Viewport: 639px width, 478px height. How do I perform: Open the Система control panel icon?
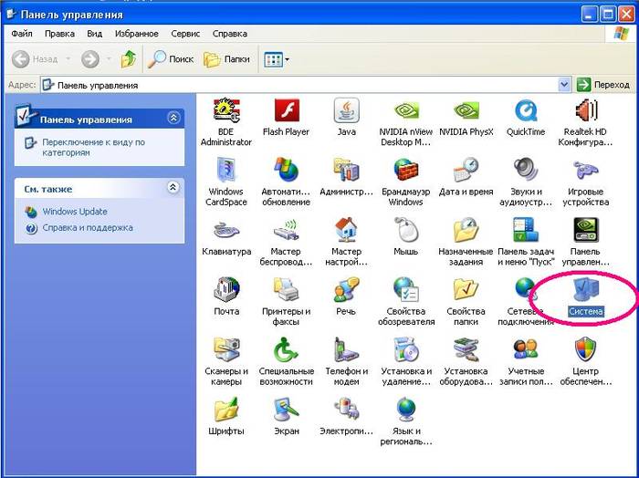coord(585,292)
